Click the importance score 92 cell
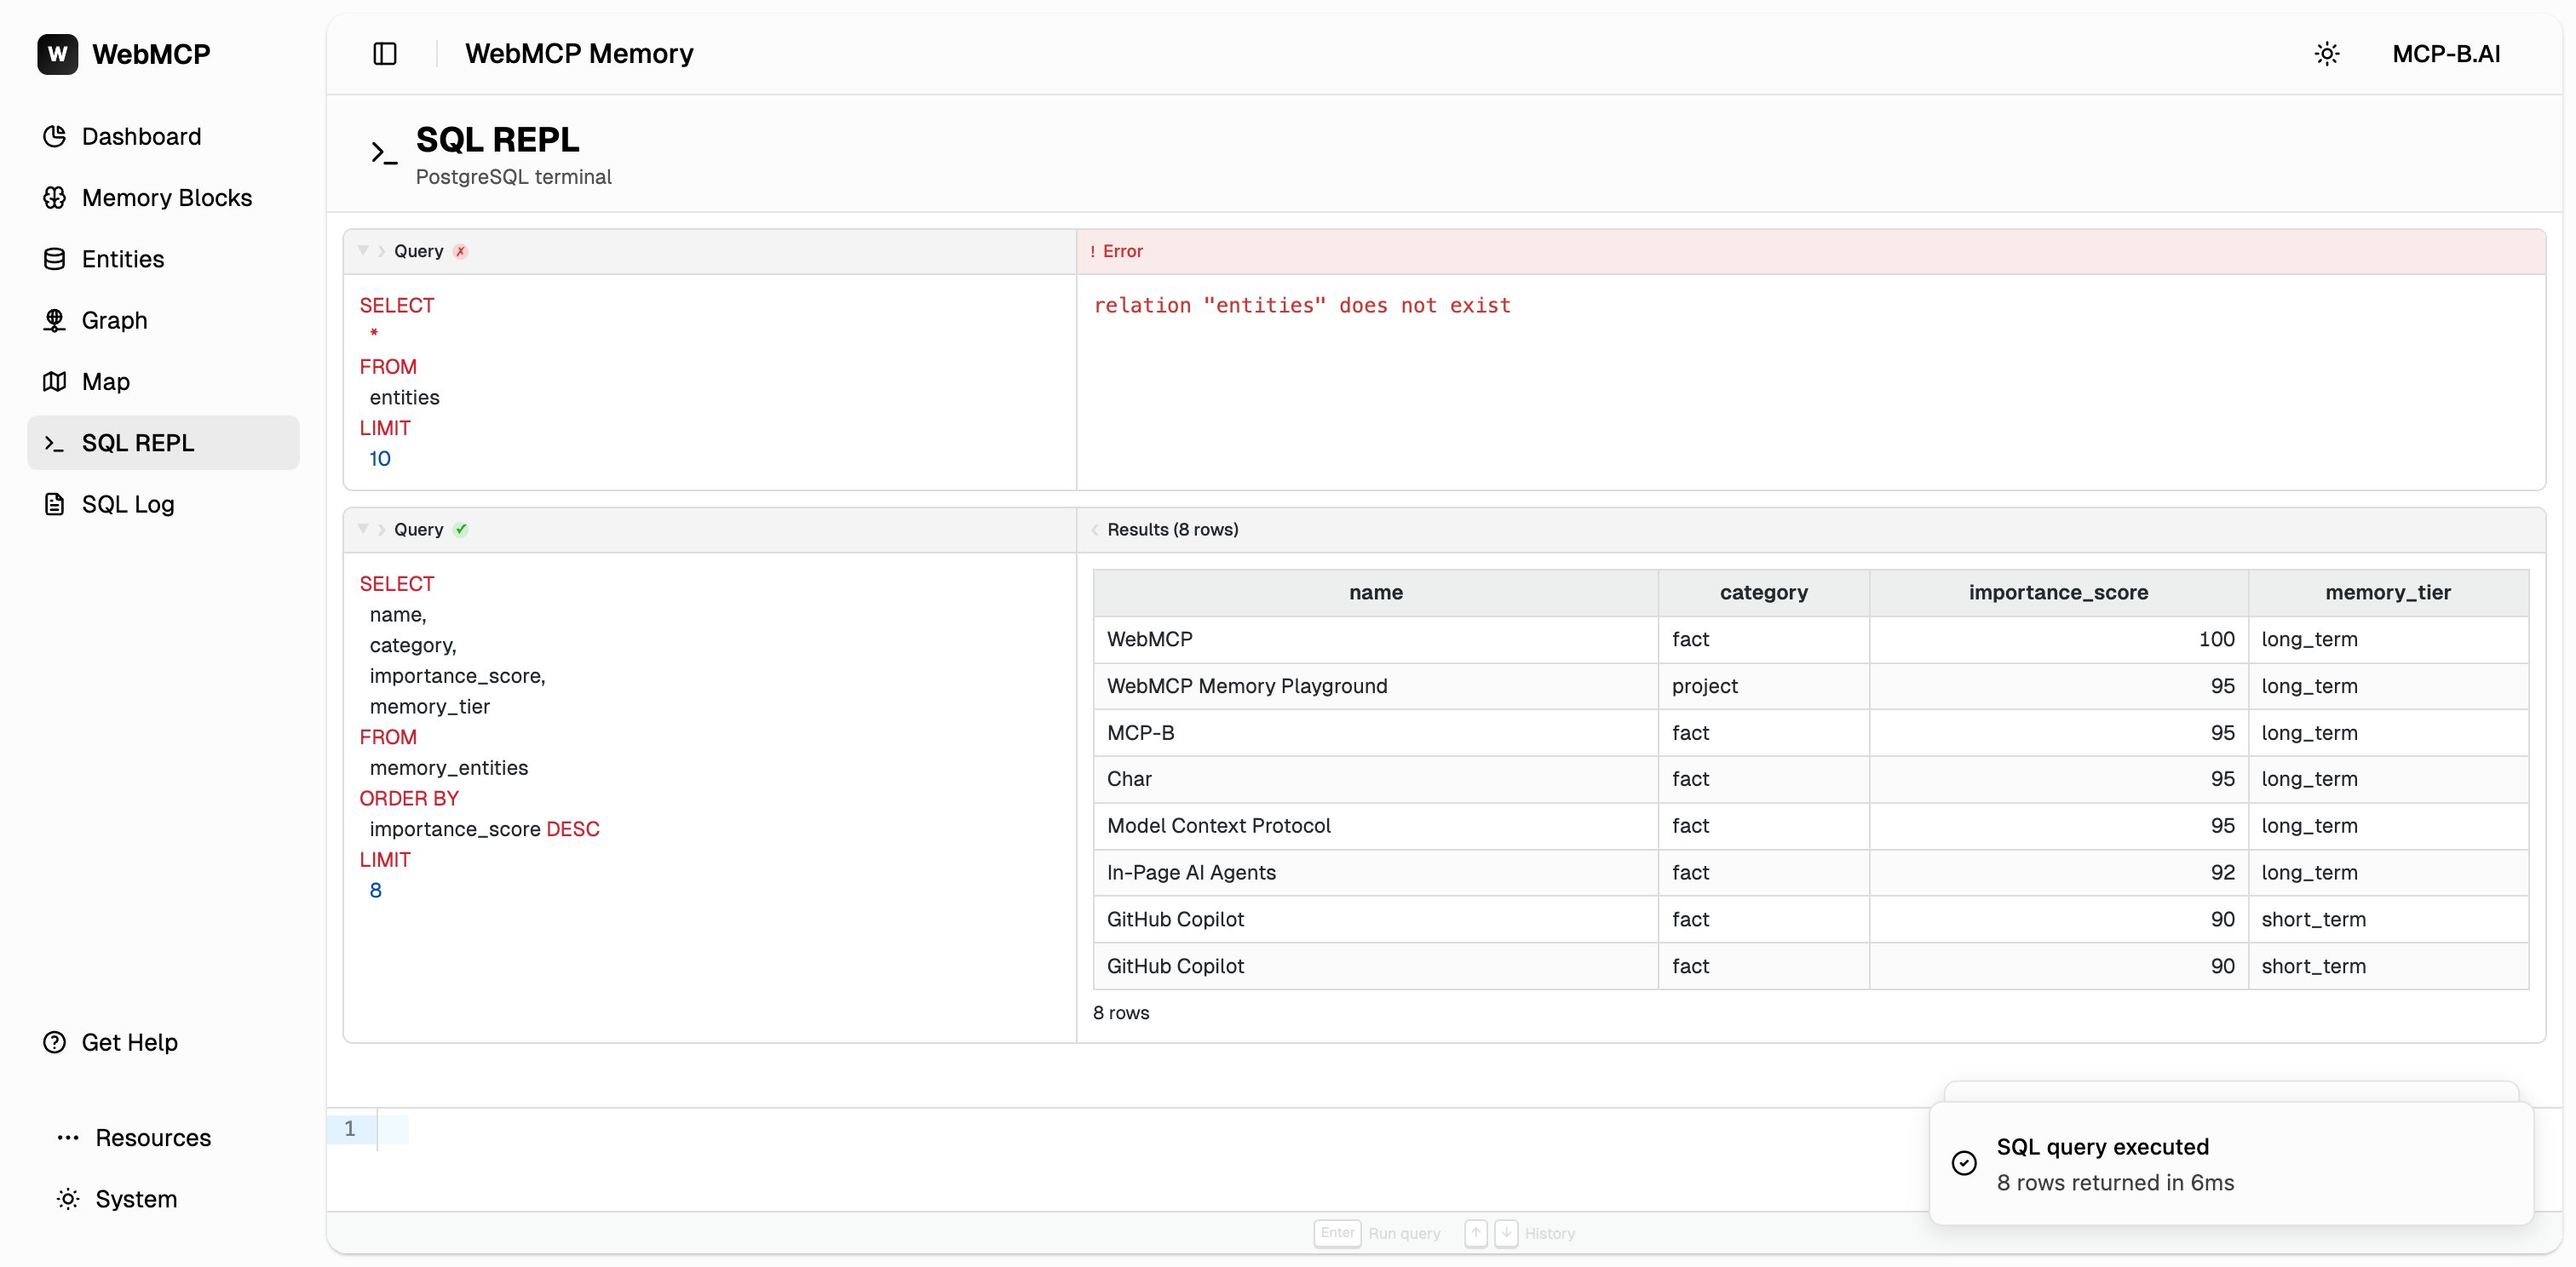 coord(2058,872)
